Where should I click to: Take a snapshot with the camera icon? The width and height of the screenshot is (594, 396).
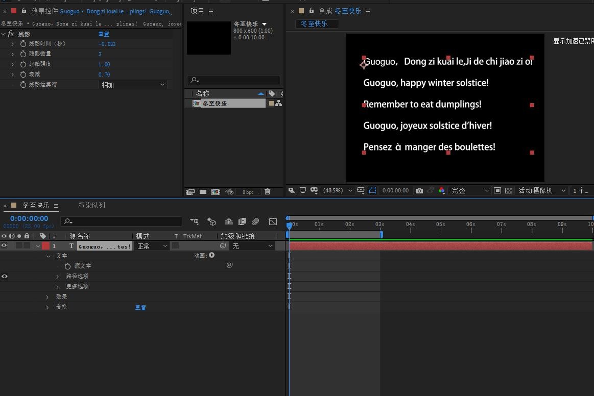(x=419, y=190)
